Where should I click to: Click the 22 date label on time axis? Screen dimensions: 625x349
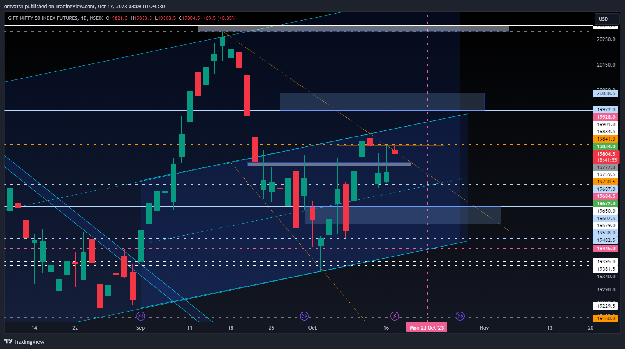[x=75, y=328]
